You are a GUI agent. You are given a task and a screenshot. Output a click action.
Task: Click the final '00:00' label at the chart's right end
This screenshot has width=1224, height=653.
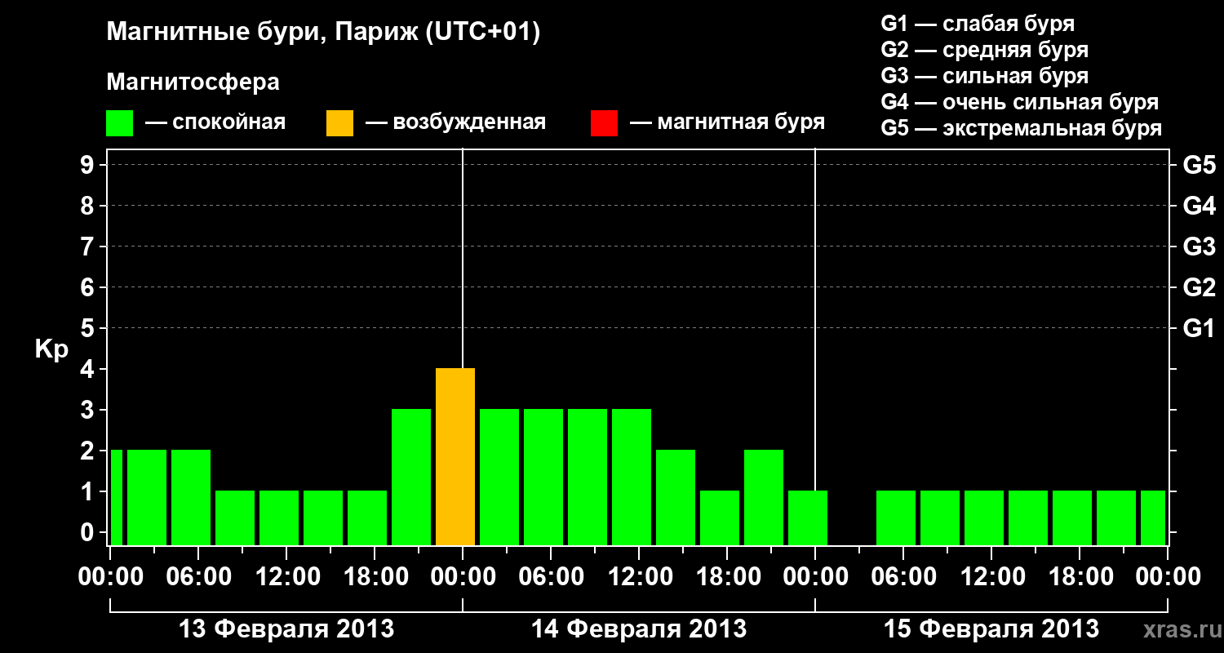click(x=1168, y=577)
